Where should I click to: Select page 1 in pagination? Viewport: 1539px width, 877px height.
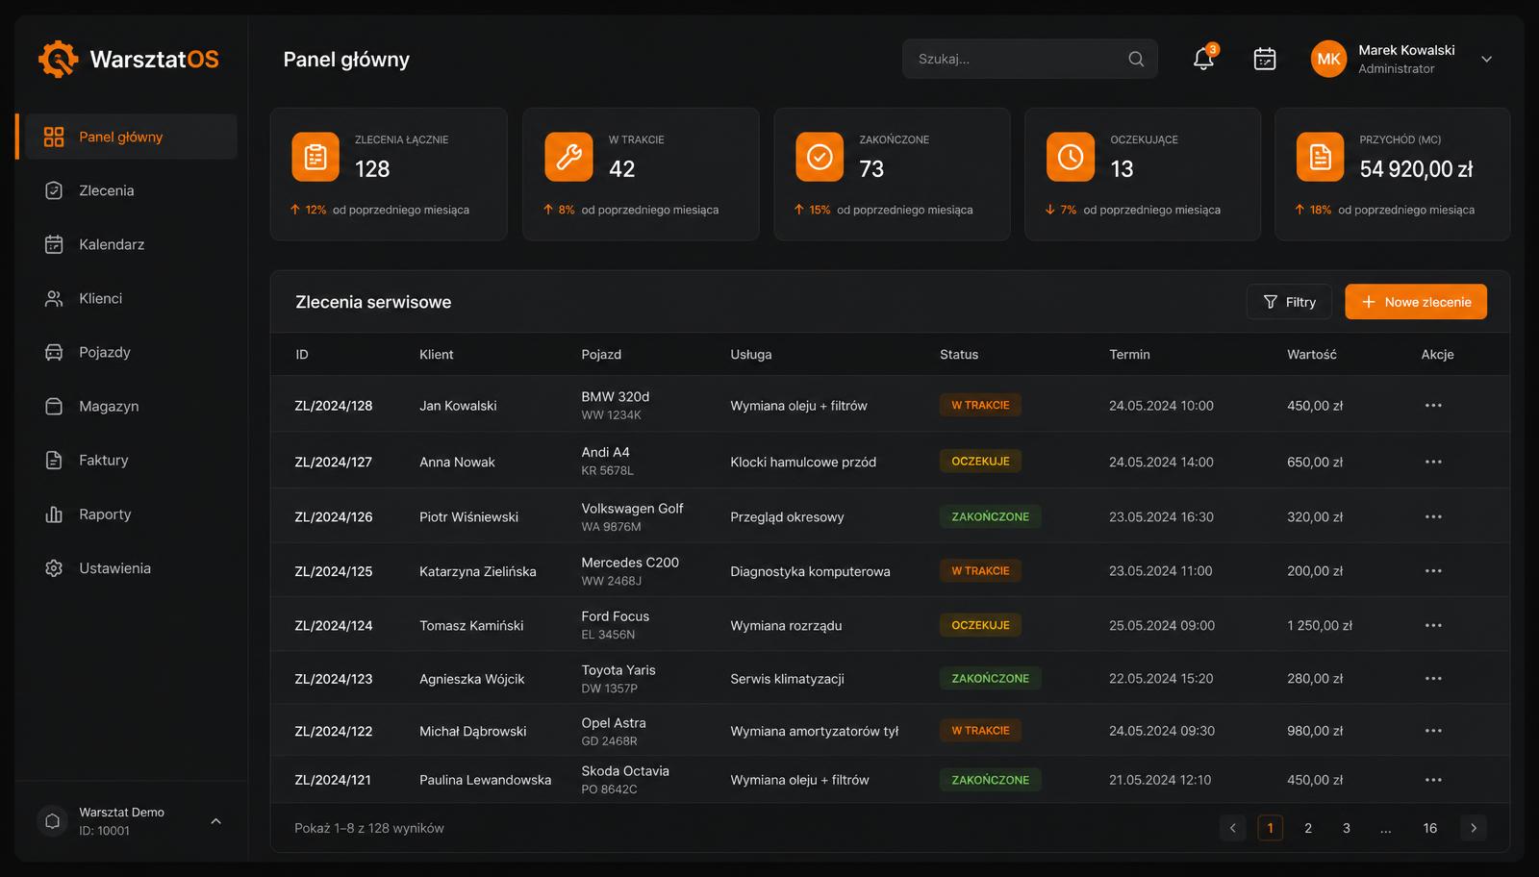tap(1270, 828)
